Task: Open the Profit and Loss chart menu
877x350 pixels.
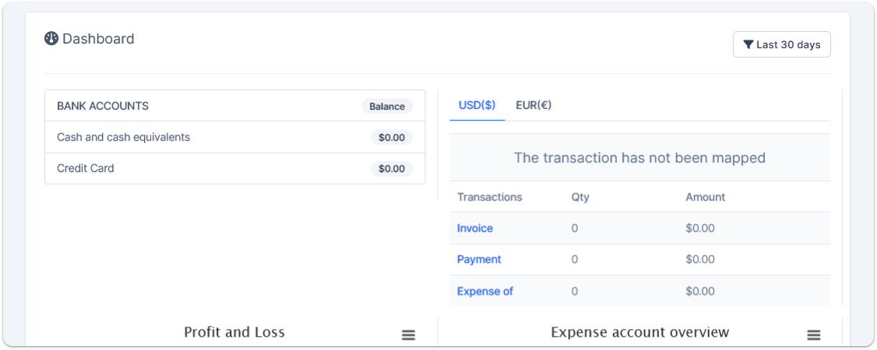Action: (x=408, y=335)
